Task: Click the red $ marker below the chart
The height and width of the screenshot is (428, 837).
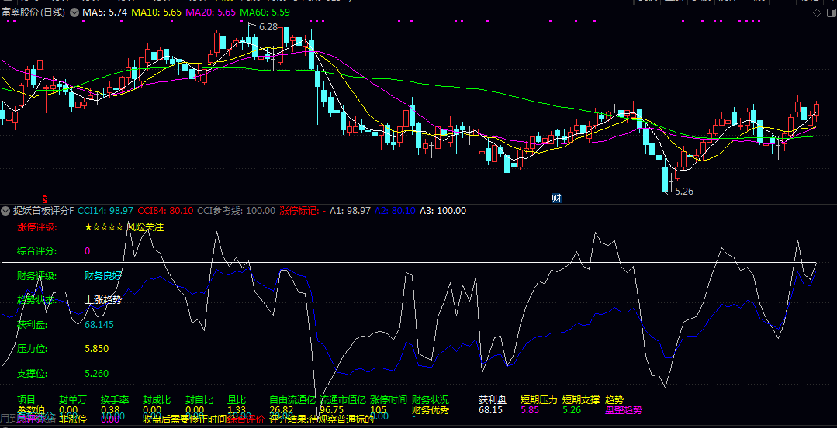Action: pyautogui.click(x=45, y=198)
